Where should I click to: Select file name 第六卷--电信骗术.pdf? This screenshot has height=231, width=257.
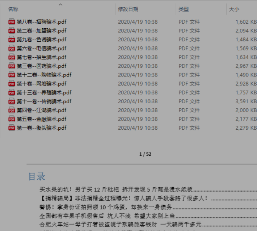click(42, 48)
